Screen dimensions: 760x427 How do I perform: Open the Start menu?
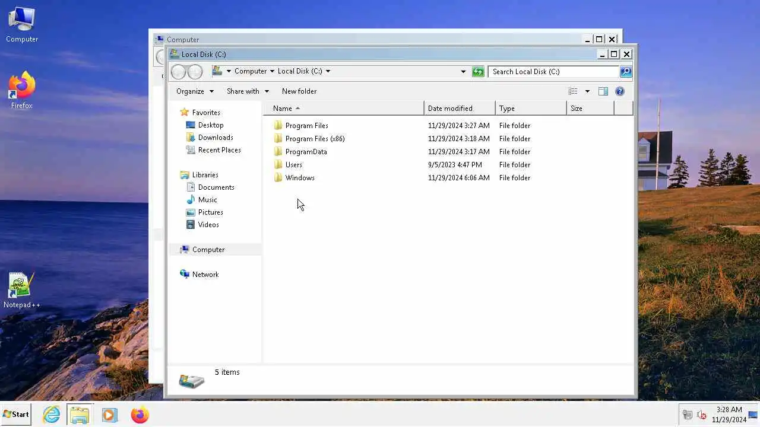[x=16, y=415]
